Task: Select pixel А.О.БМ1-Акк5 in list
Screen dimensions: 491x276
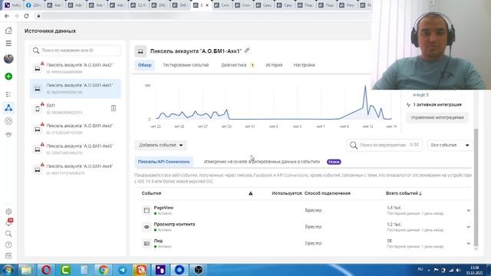Action: tap(75, 149)
